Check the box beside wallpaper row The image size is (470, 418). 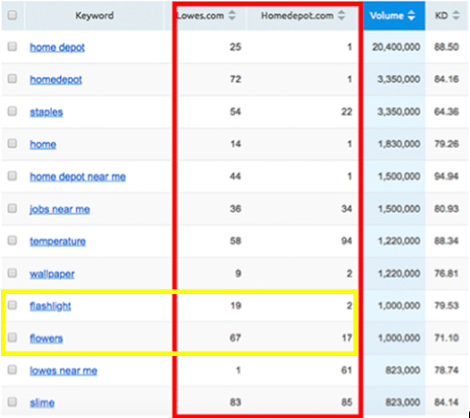pos(12,273)
